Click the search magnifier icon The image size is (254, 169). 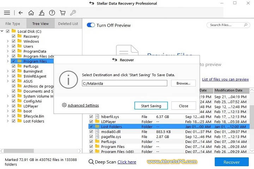tap(246, 25)
